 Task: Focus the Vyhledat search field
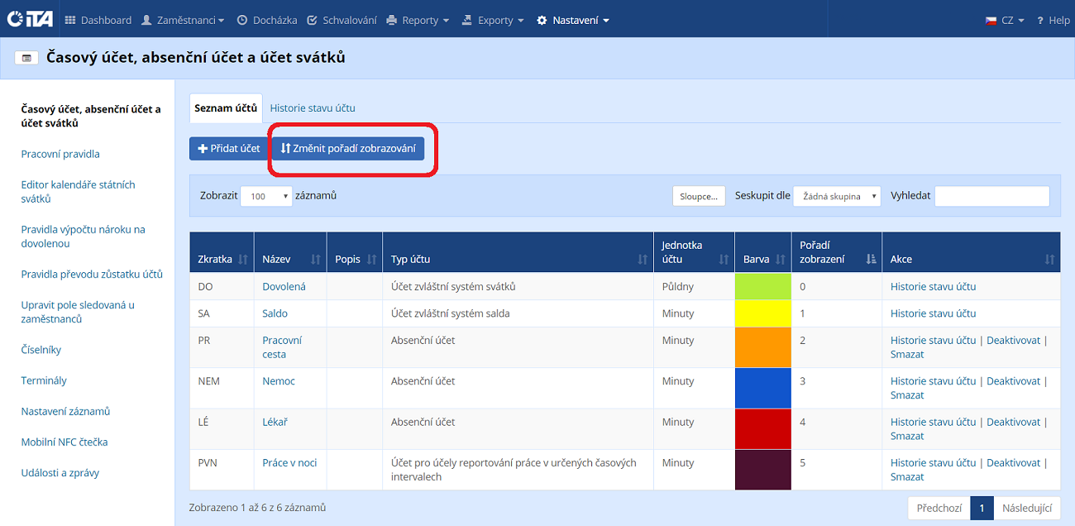coord(991,196)
